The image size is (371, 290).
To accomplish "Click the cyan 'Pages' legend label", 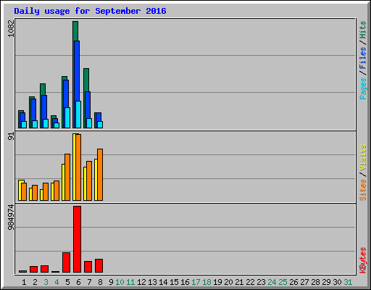I will [362, 88].
